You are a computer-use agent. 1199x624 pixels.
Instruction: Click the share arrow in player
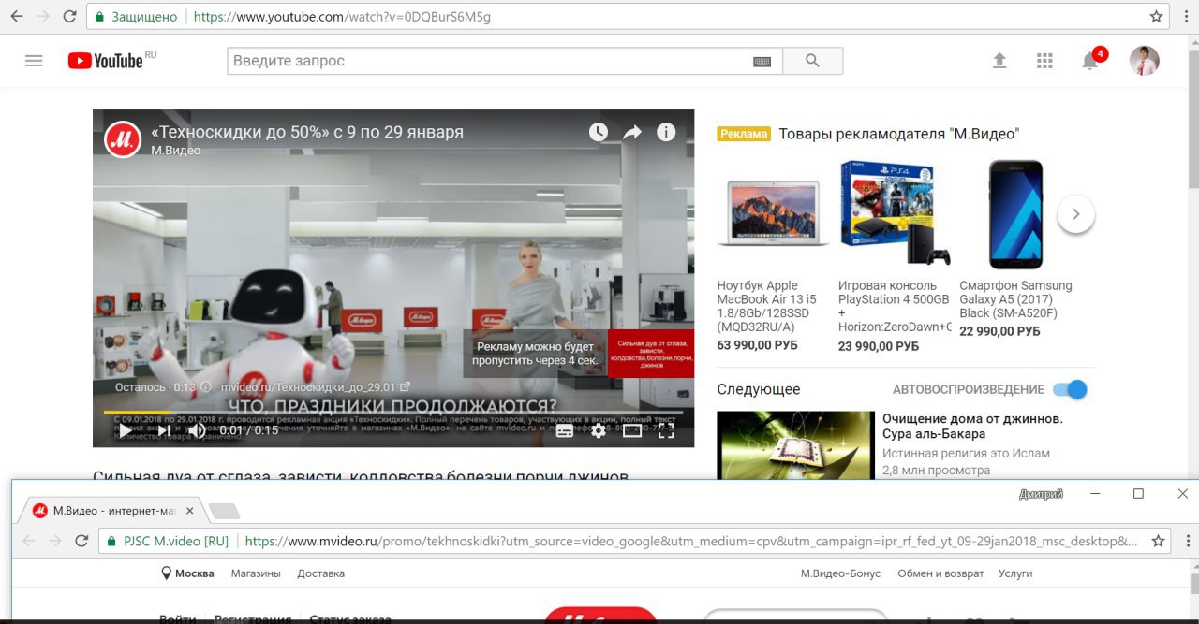632,132
